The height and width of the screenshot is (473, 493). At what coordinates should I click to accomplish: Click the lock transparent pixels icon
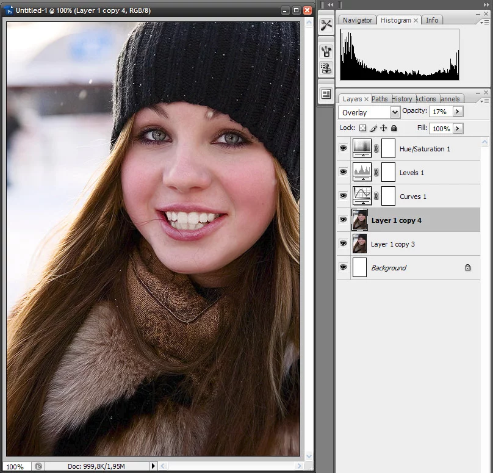point(362,128)
